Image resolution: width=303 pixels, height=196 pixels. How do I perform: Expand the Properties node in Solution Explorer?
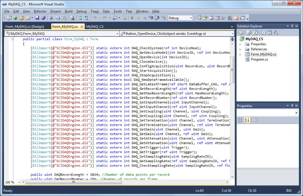[x=240, y=44]
